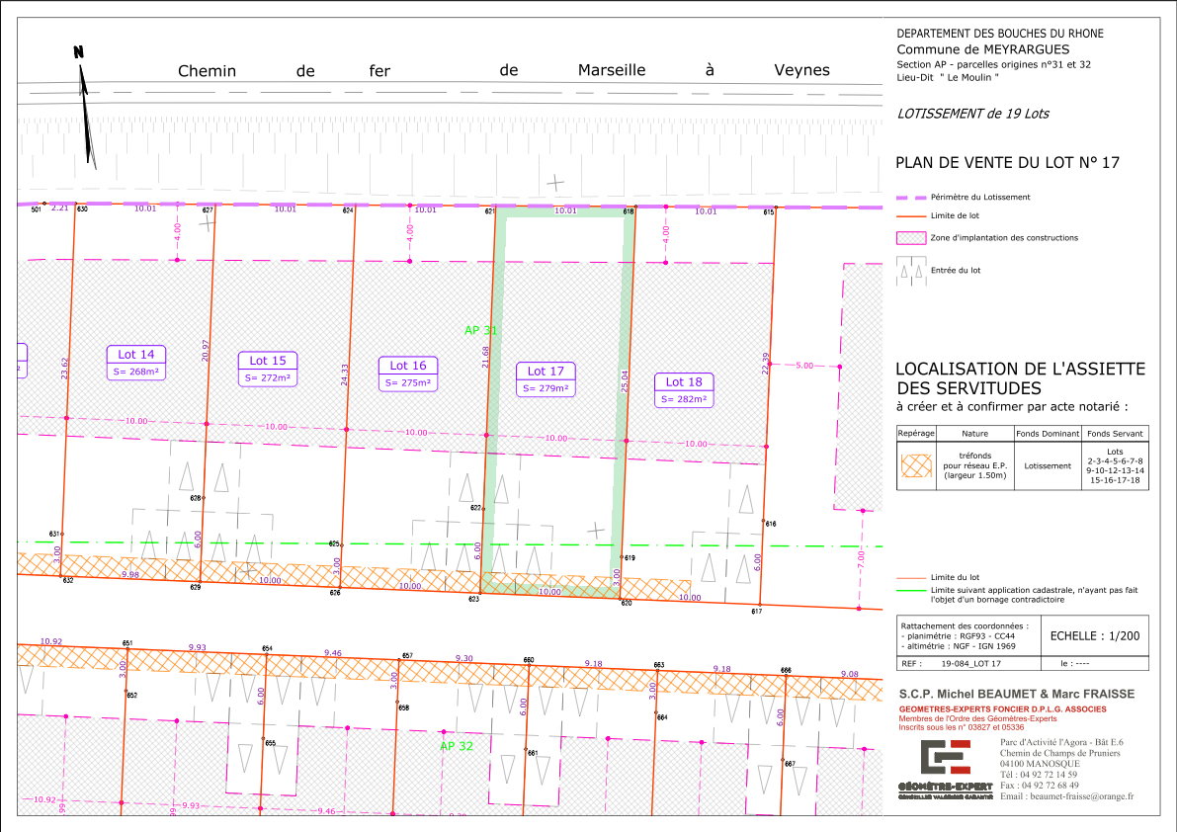Click the red 'GEOMETRES-EXPERTS FONCIER D.P.L.G. ASSOCIES' line
The image size is (1177, 832).
tap(1003, 708)
